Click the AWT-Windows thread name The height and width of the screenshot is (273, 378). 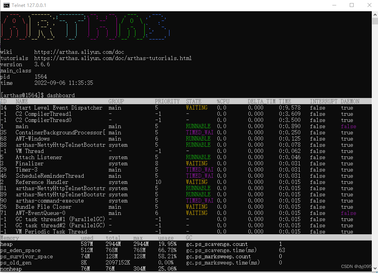click(x=33, y=139)
